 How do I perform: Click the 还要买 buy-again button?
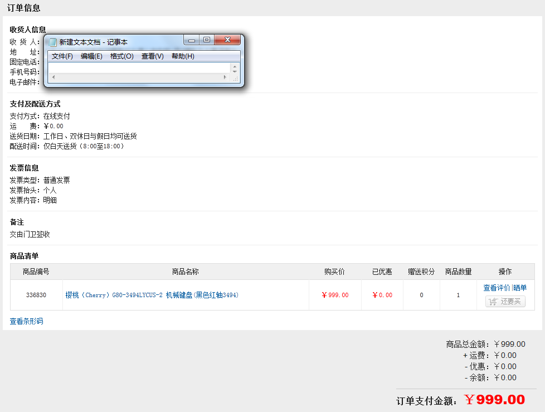(x=505, y=302)
